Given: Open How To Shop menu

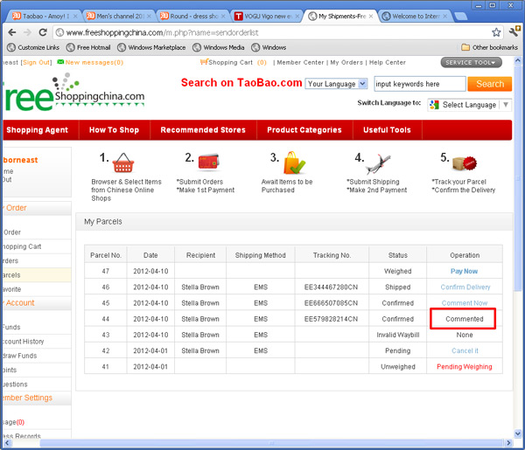Looking at the screenshot, I should click(x=114, y=130).
